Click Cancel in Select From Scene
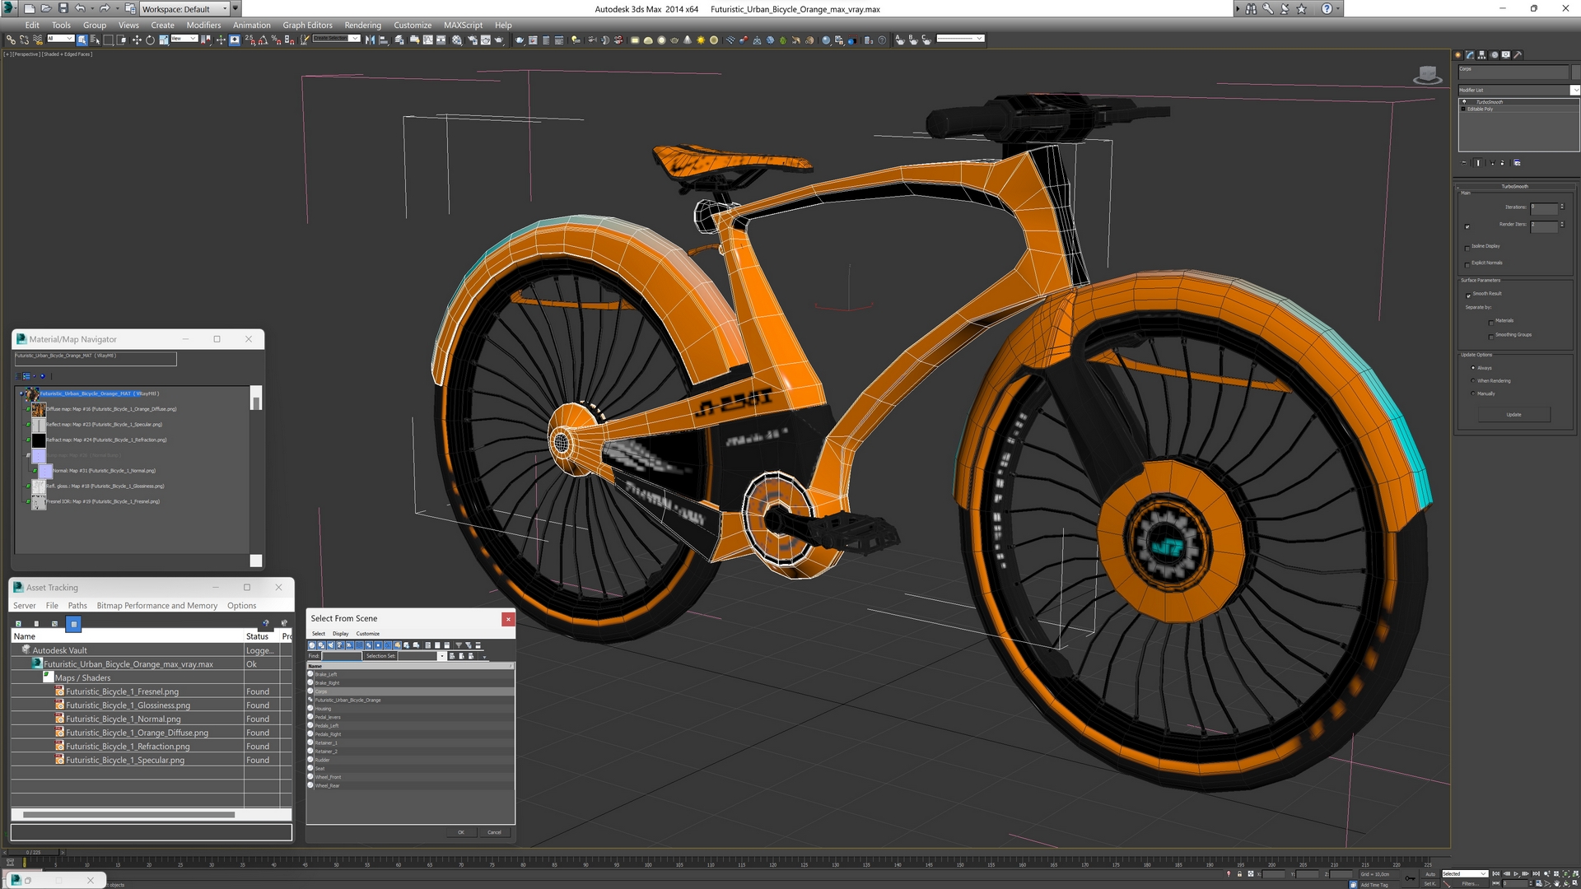Viewport: 1581px width, 889px height. 494,832
